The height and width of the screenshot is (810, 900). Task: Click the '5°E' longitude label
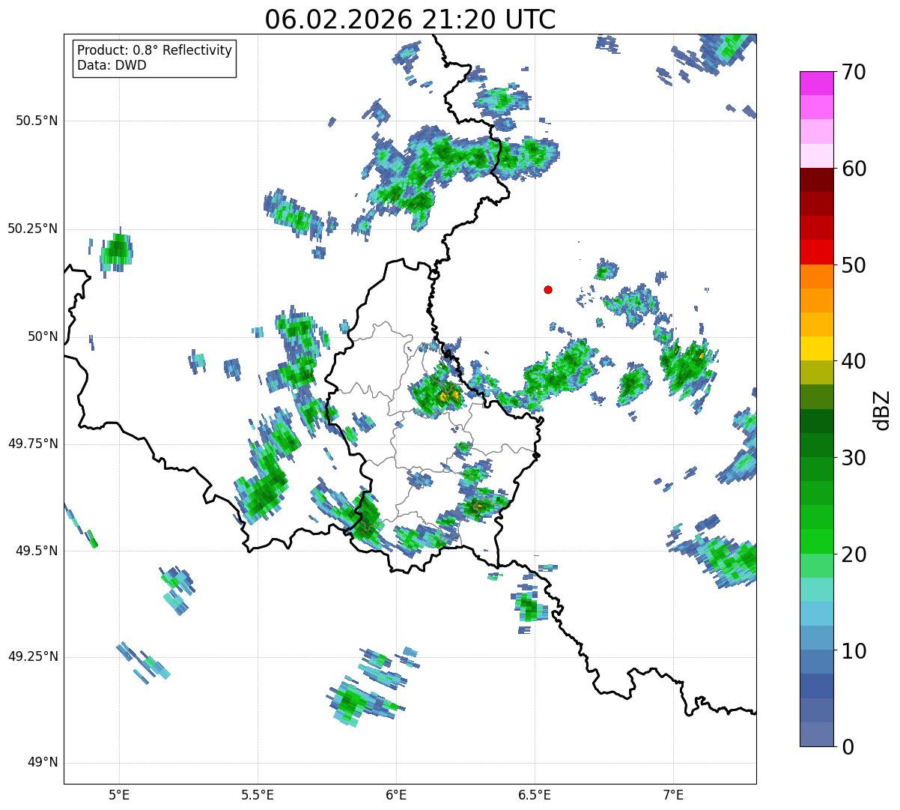pos(119,794)
